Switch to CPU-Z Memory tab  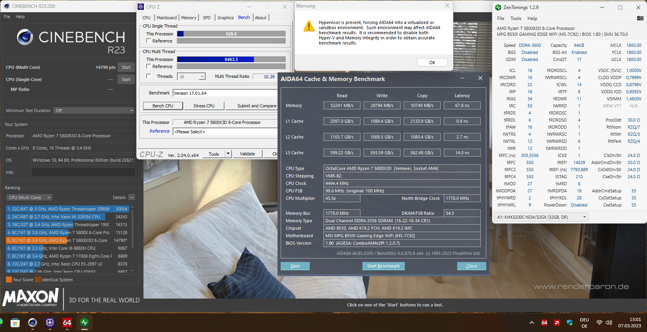189,18
